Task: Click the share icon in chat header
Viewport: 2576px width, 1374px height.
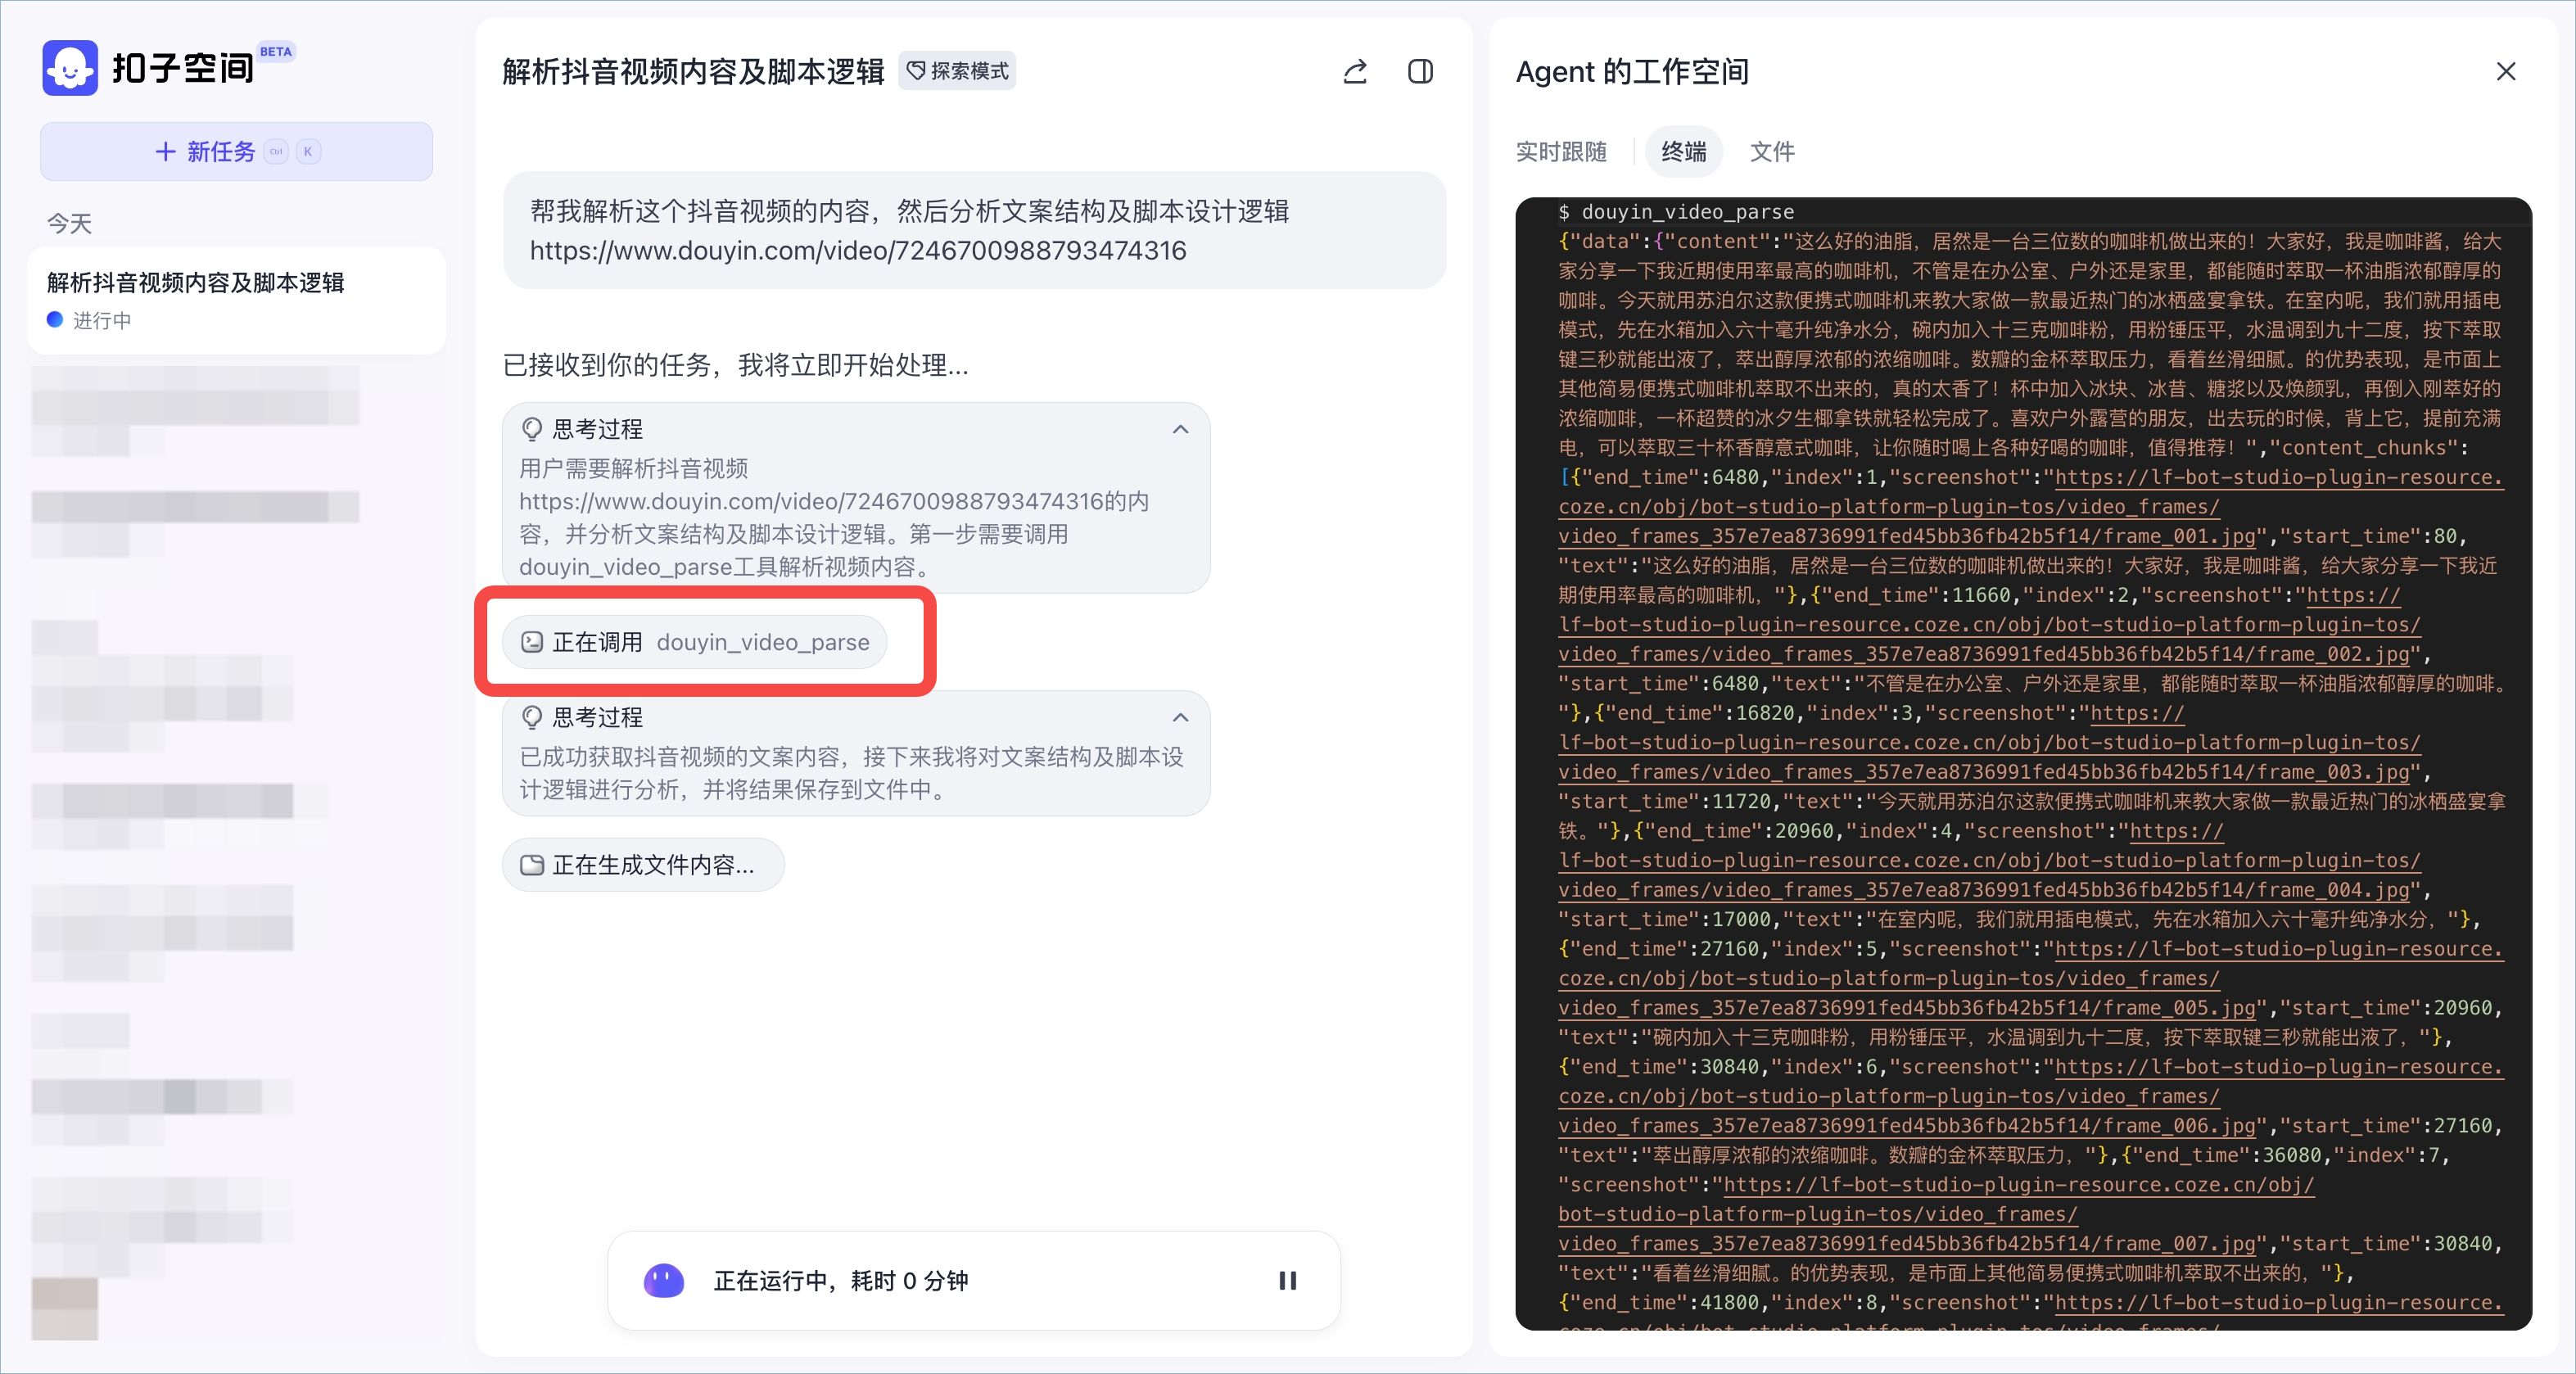Action: 1355,71
